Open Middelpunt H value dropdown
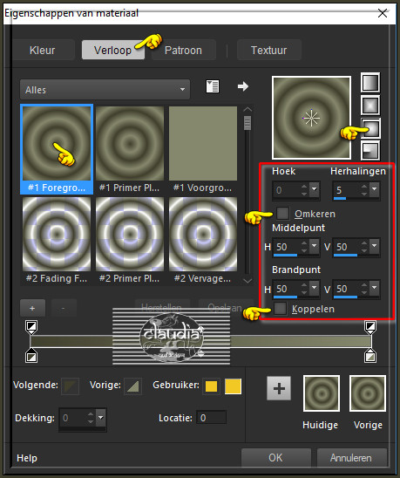This screenshot has width=400, height=478. click(314, 246)
